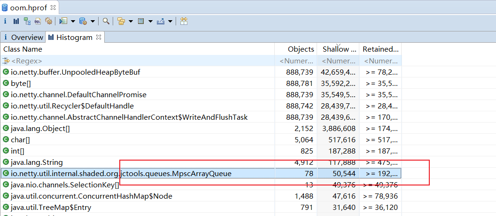The width and height of the screenshot is (496, 216).
Task: Click the magnifier Find Object icon
Action: tap(106, 21)
